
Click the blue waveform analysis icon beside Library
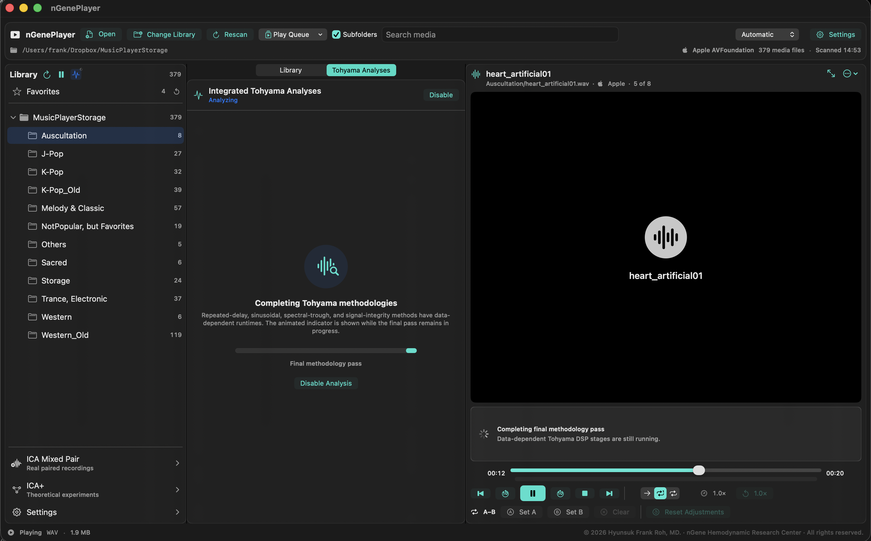tap(76, 74)
